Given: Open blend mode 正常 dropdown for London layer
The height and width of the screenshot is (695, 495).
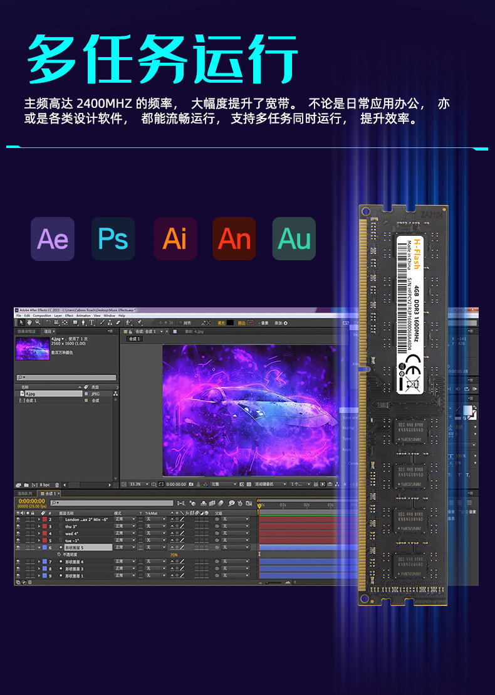Looking at the screenshot, I should click(x=125, y=519).
